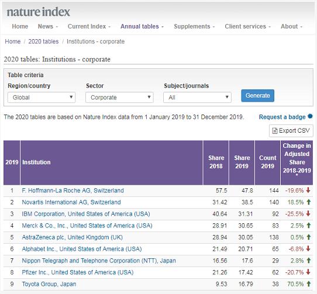Click the green up arrow in Toyota row
The width and height of the screenshot is (317, 294).
tap(309, 284)
